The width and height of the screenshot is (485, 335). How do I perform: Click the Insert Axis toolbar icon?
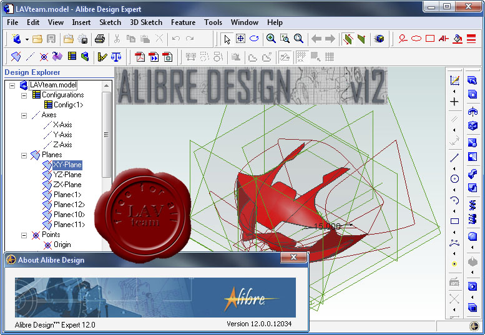[30, 57]
